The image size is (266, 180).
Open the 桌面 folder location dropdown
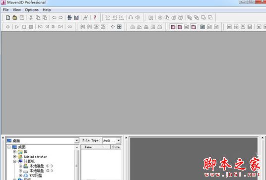pos(76,140)
